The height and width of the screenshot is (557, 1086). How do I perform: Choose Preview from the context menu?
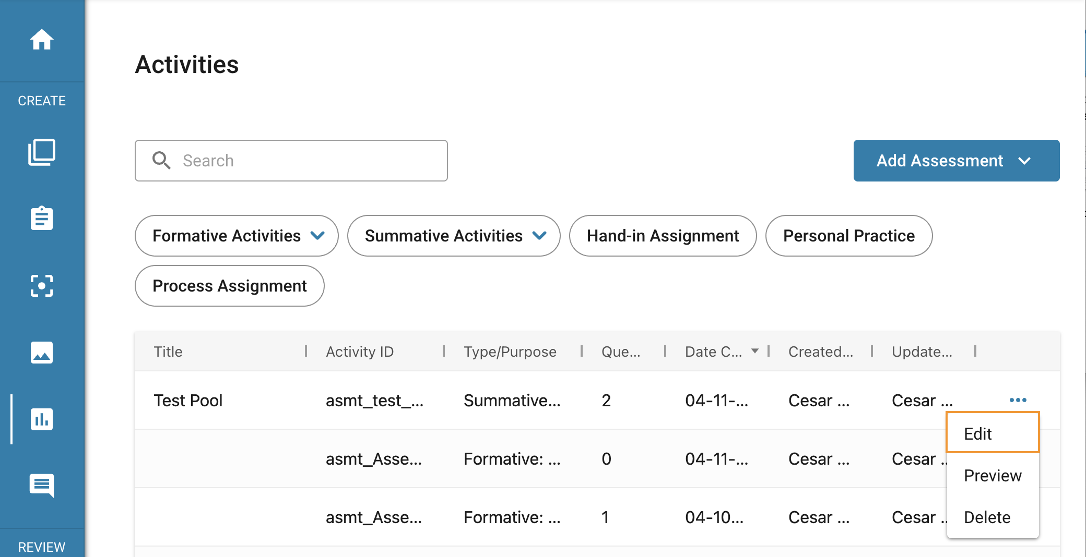[993, 476]
